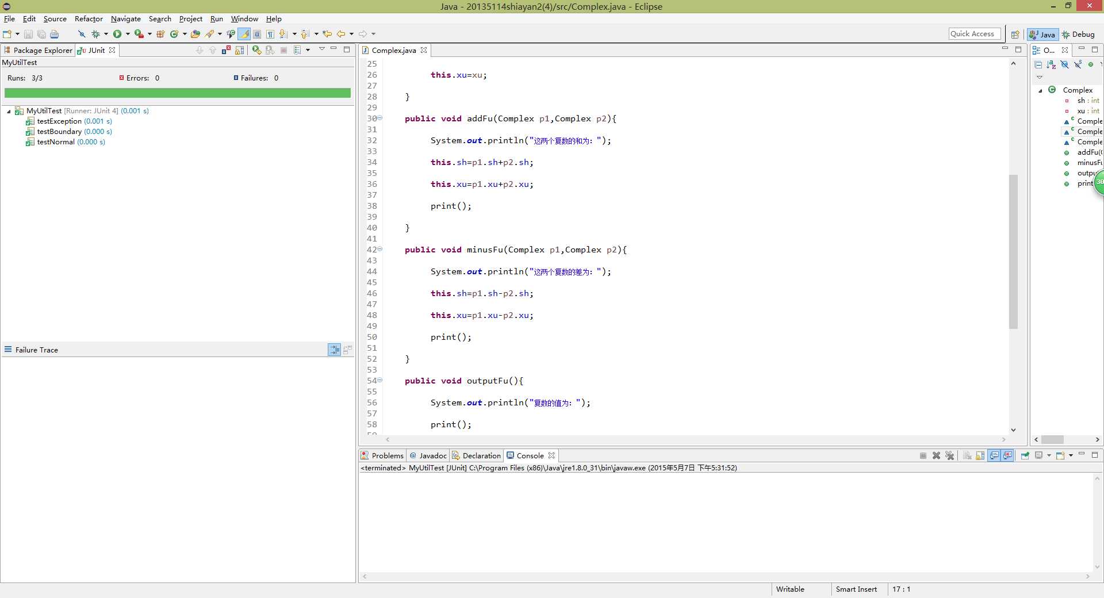Image resolution: width=1104 pixels, height=598 pixels.
Task: Click the Open Console icon
Action: [x=1061, y=455]
